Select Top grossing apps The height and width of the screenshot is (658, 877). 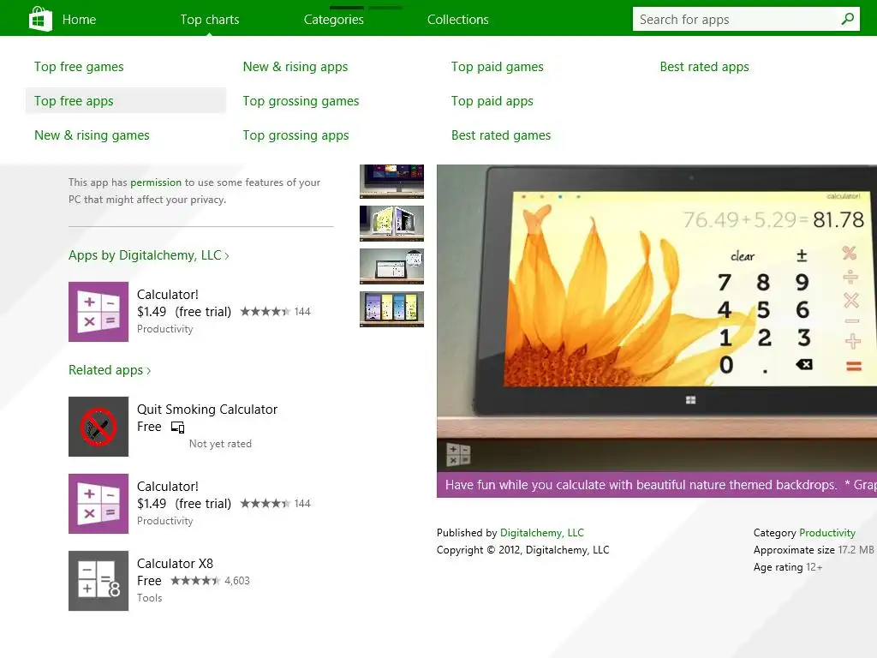295,135
